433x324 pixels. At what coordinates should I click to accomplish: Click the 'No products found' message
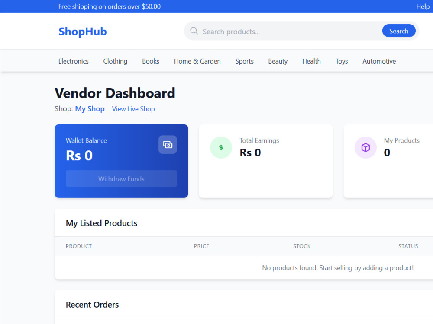click(338, 267)
